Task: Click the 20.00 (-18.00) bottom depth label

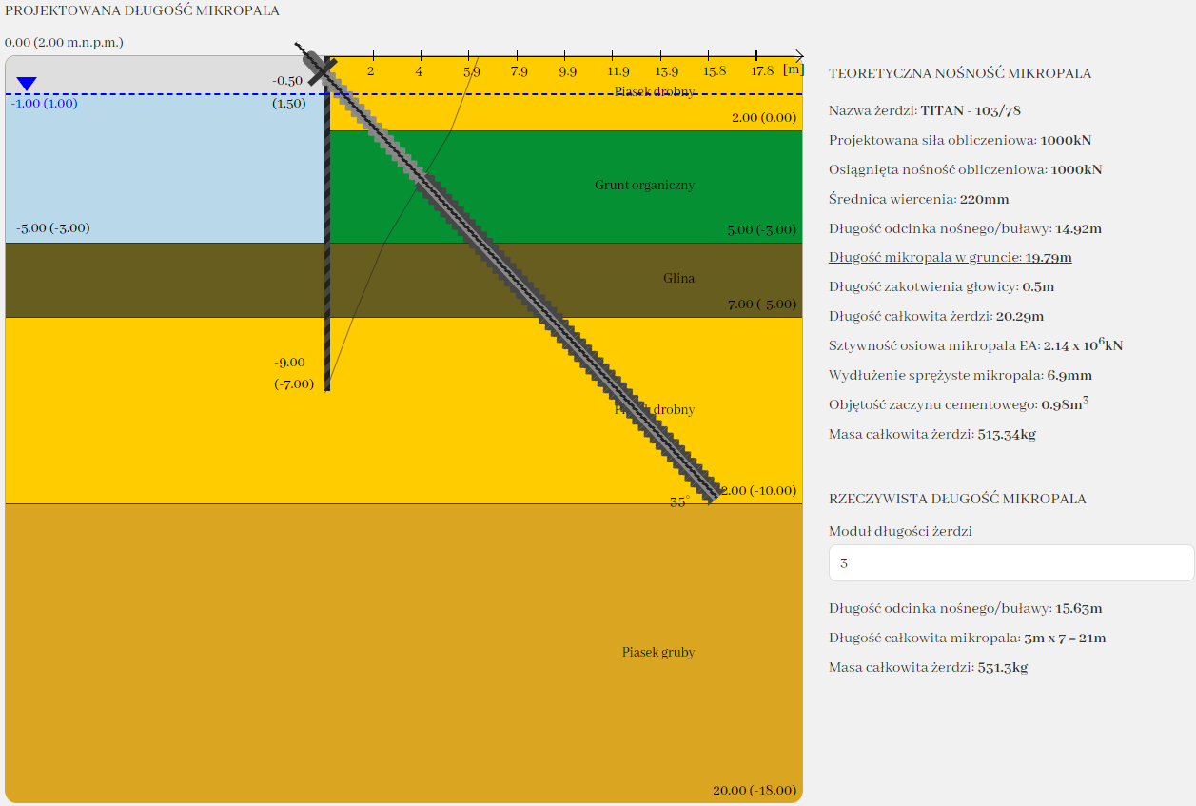Action: point(754,791)
